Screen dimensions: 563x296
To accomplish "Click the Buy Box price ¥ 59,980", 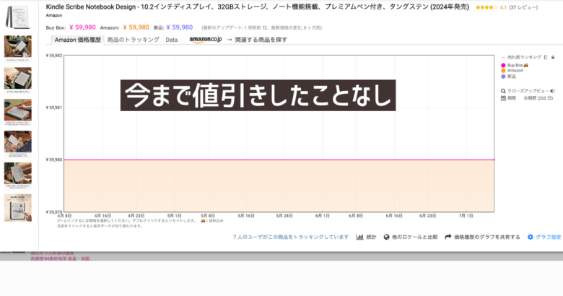I will (82, 27).
